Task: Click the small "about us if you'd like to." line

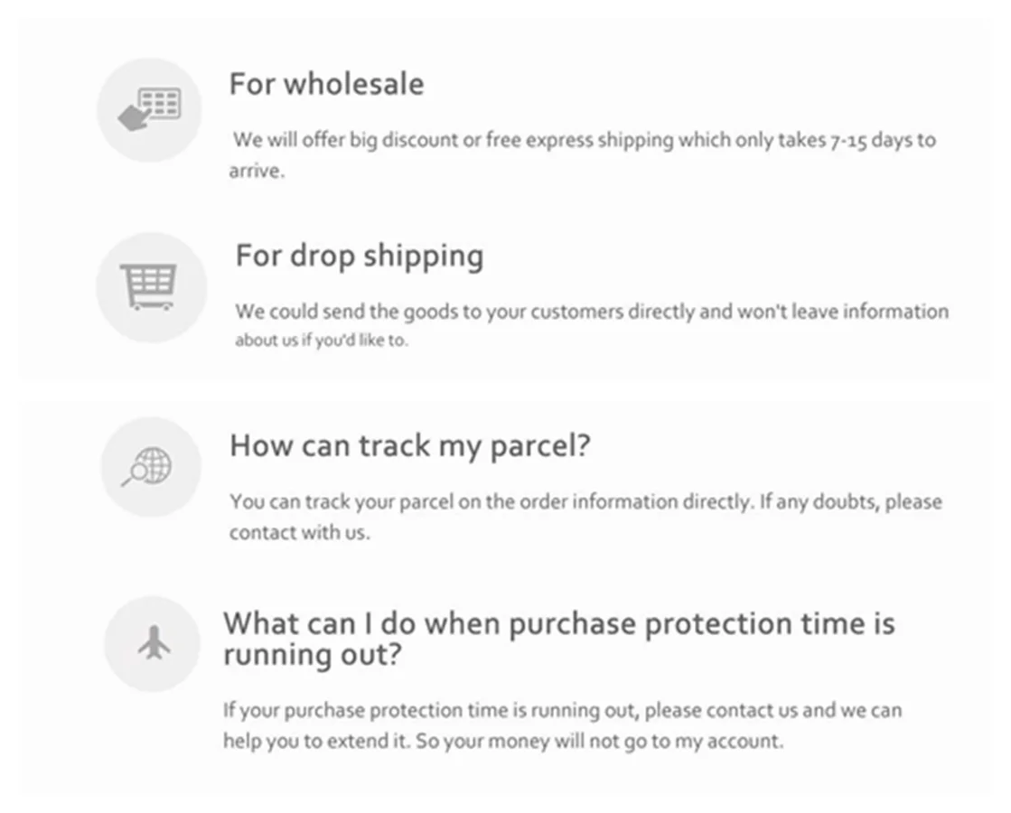Action: pos(322,341)
